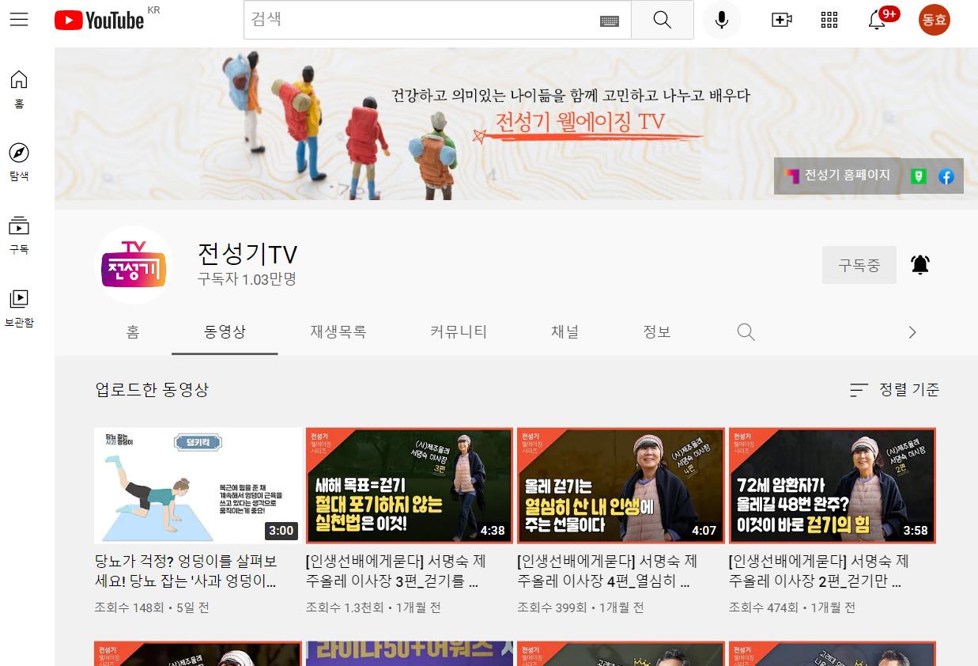Click the 조회수 399회 • 1개월 전 text
Viewport: 978px width, 666px height.
(x=580, y=607)
